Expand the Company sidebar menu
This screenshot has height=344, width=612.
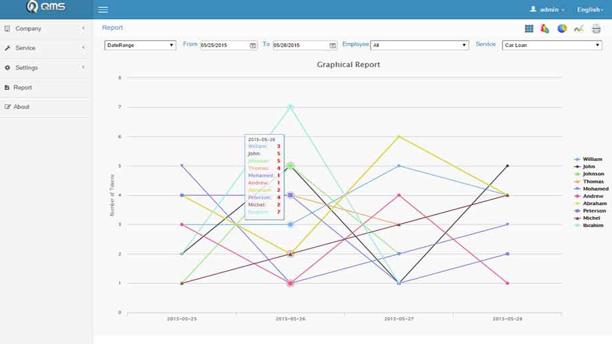(46, 29)
